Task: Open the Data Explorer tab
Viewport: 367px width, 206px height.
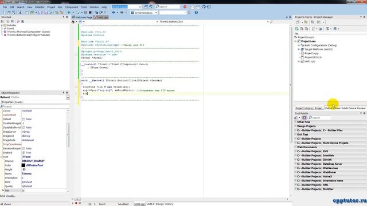Action: coord(333,108)
